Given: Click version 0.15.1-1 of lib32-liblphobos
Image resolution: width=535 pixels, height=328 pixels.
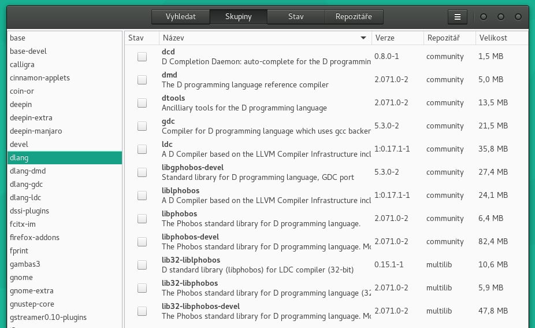Looking at the screenshot, I should click(389, 265).
